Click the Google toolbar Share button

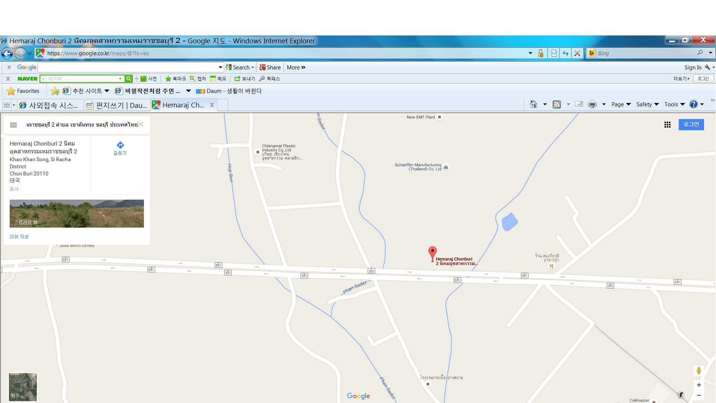(270, 68)
